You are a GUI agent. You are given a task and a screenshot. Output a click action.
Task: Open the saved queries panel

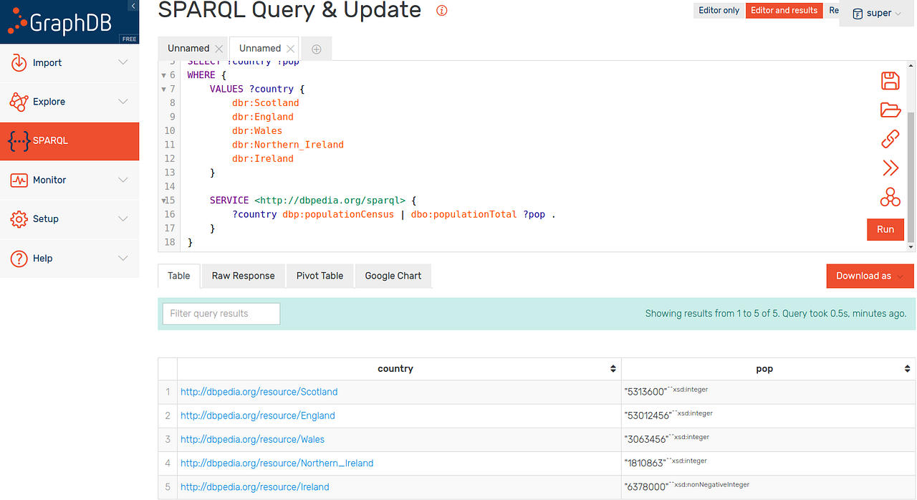pyautogui.click(x=890, y=110)
